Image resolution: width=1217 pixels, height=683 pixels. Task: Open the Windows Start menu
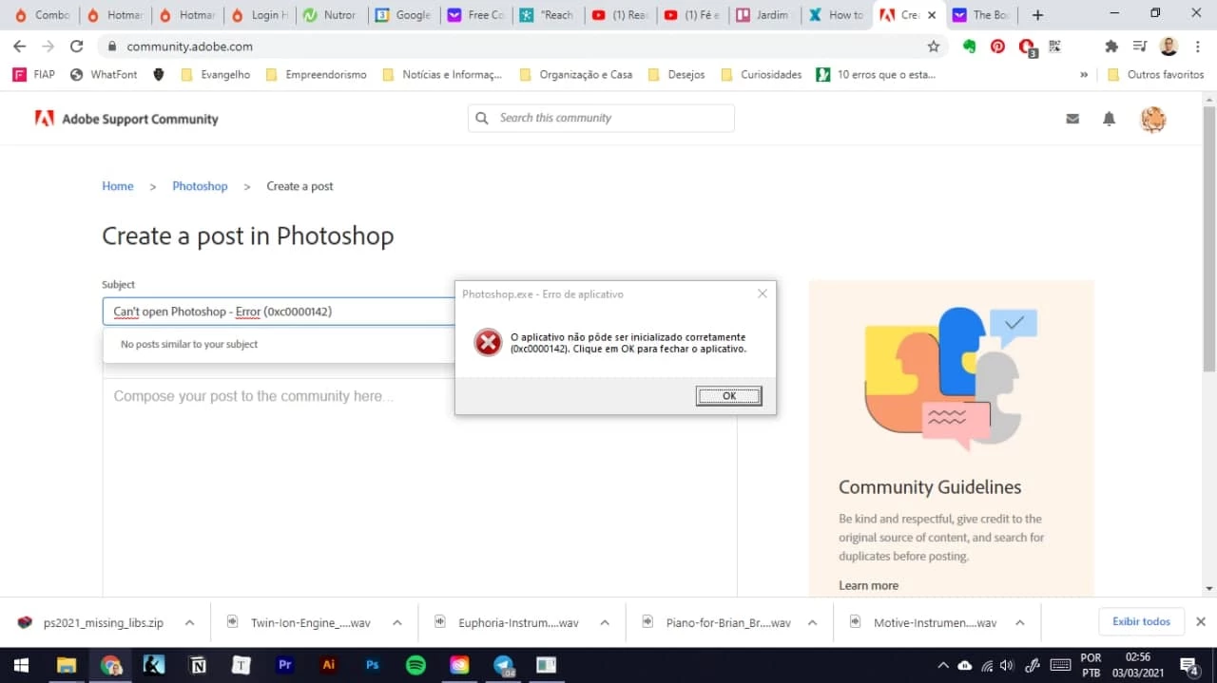(19, 665)
